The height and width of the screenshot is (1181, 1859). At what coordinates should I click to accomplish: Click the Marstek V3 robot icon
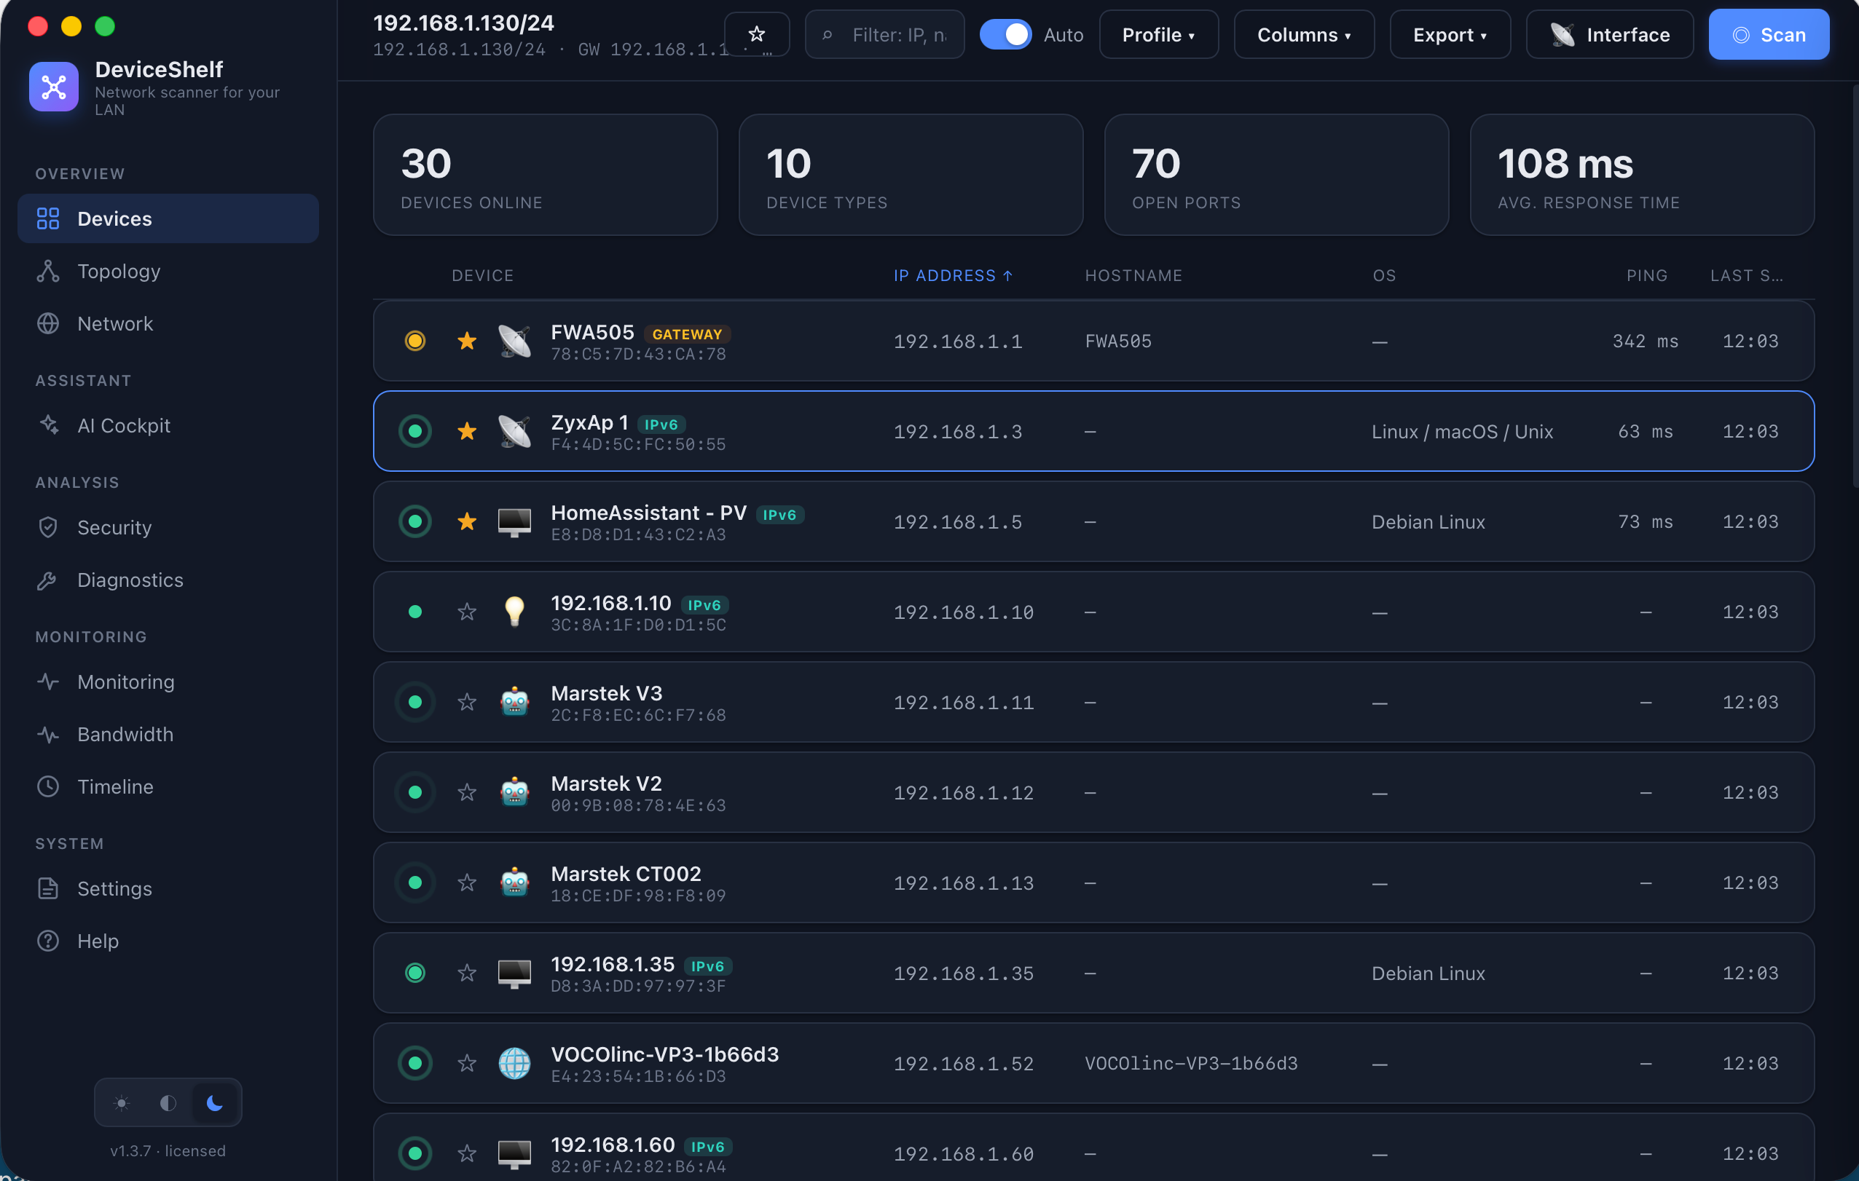pyautogui.click(x=514, y=703)
